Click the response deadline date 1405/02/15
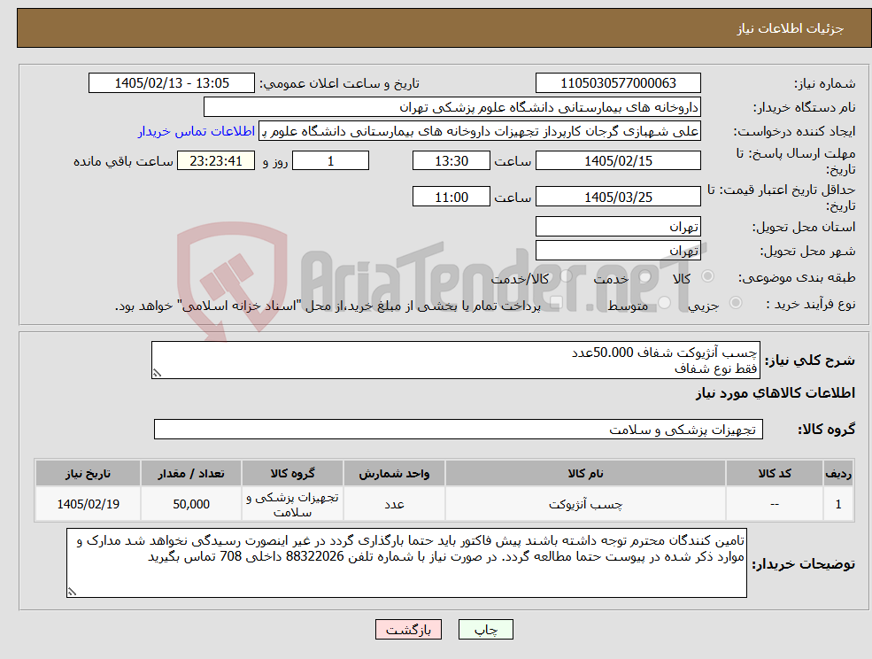Image resolution: width=872 pixels, height=659 pixels. [x=618, y=161]
